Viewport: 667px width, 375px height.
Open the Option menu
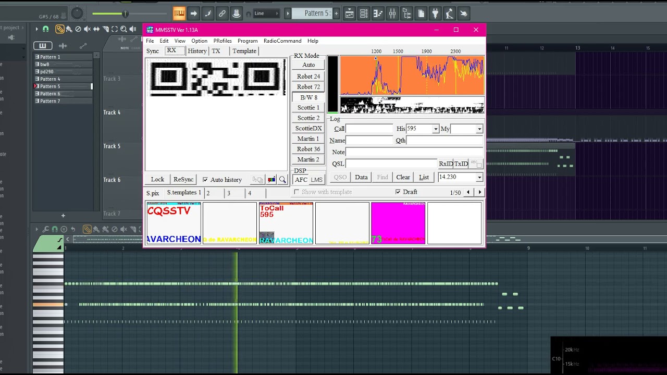point(199,41)
